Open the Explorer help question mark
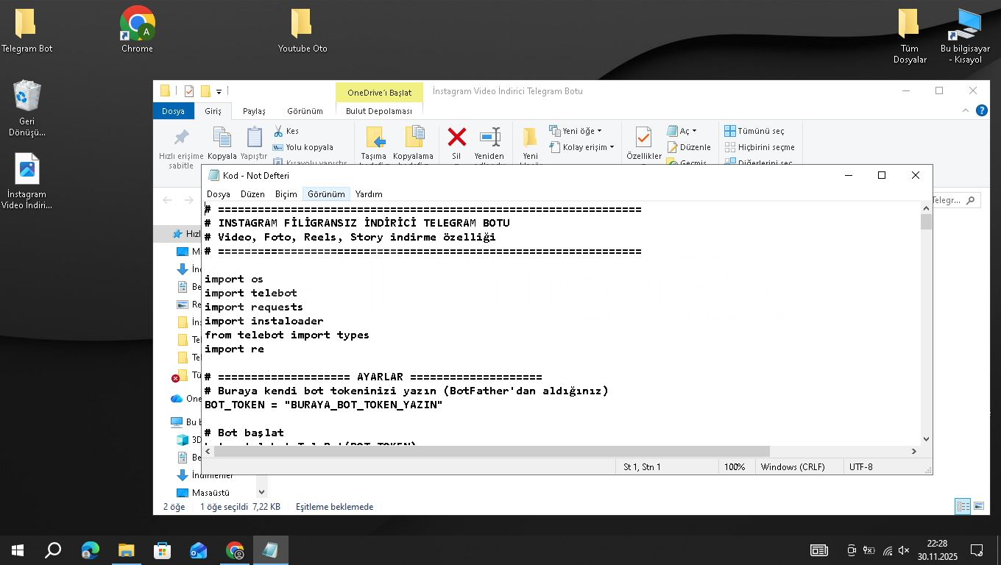Image resolution: width=1001 pixels, height=565 pixels. point(981,110)
